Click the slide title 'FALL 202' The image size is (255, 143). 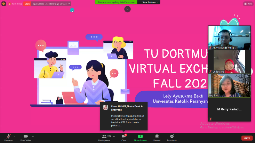(x=181, y=83)
